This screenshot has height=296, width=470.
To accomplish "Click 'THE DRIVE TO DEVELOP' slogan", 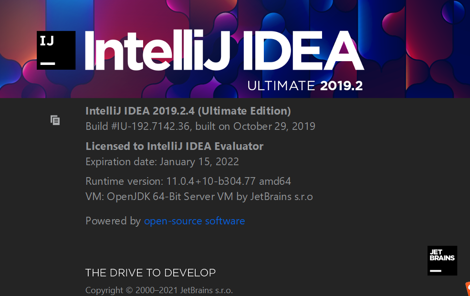I will [x=150, y=273].
